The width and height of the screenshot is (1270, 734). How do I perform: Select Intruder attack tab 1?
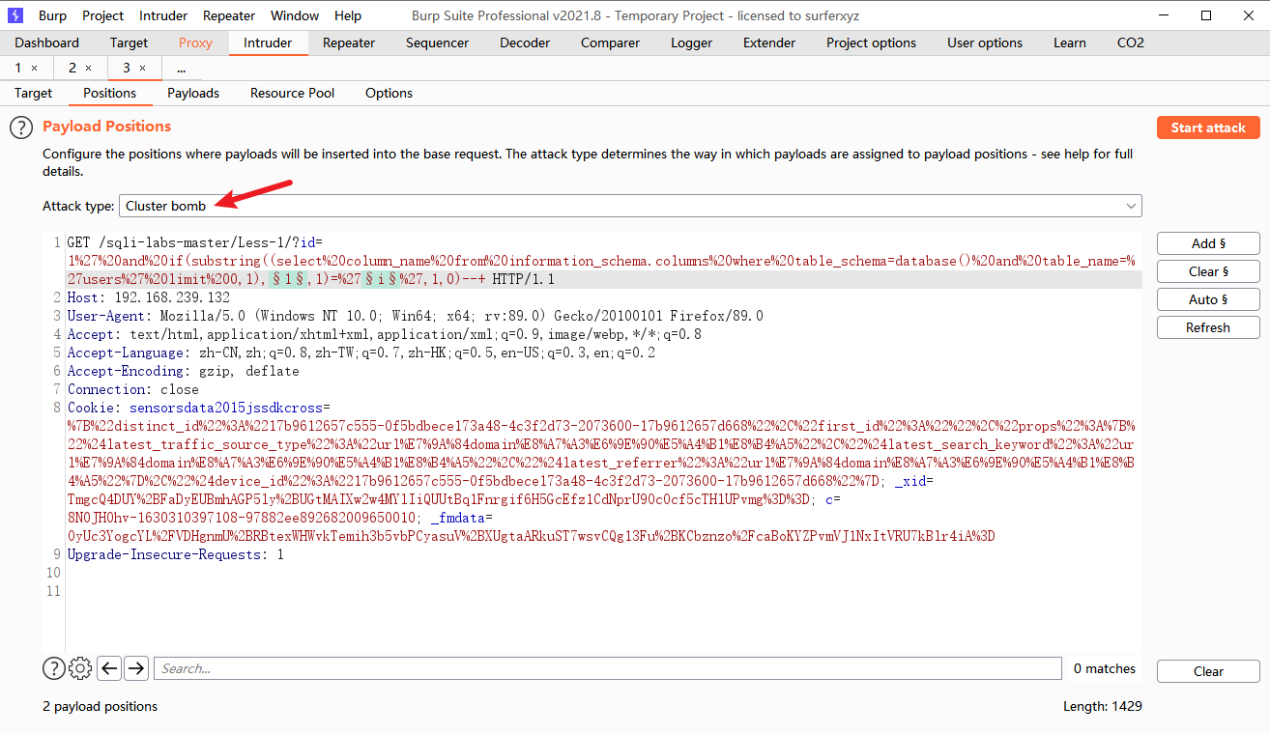point(18,68)
